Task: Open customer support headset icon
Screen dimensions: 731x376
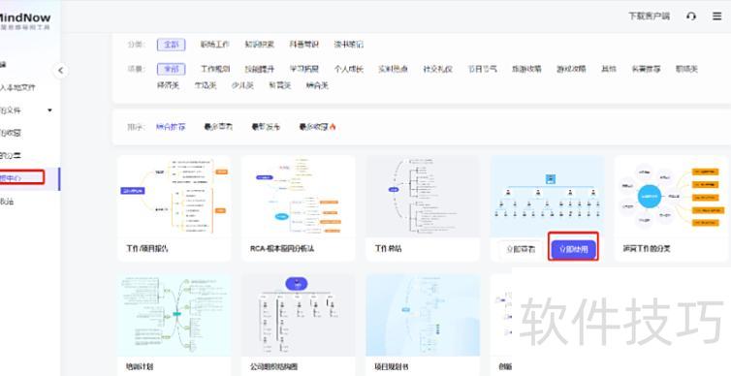Action: point(691,16)
